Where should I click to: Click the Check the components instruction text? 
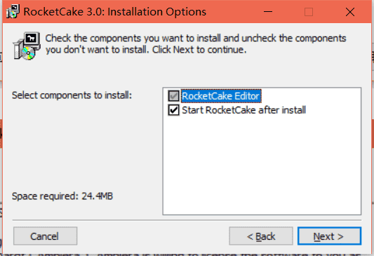[x=196, y=44]
